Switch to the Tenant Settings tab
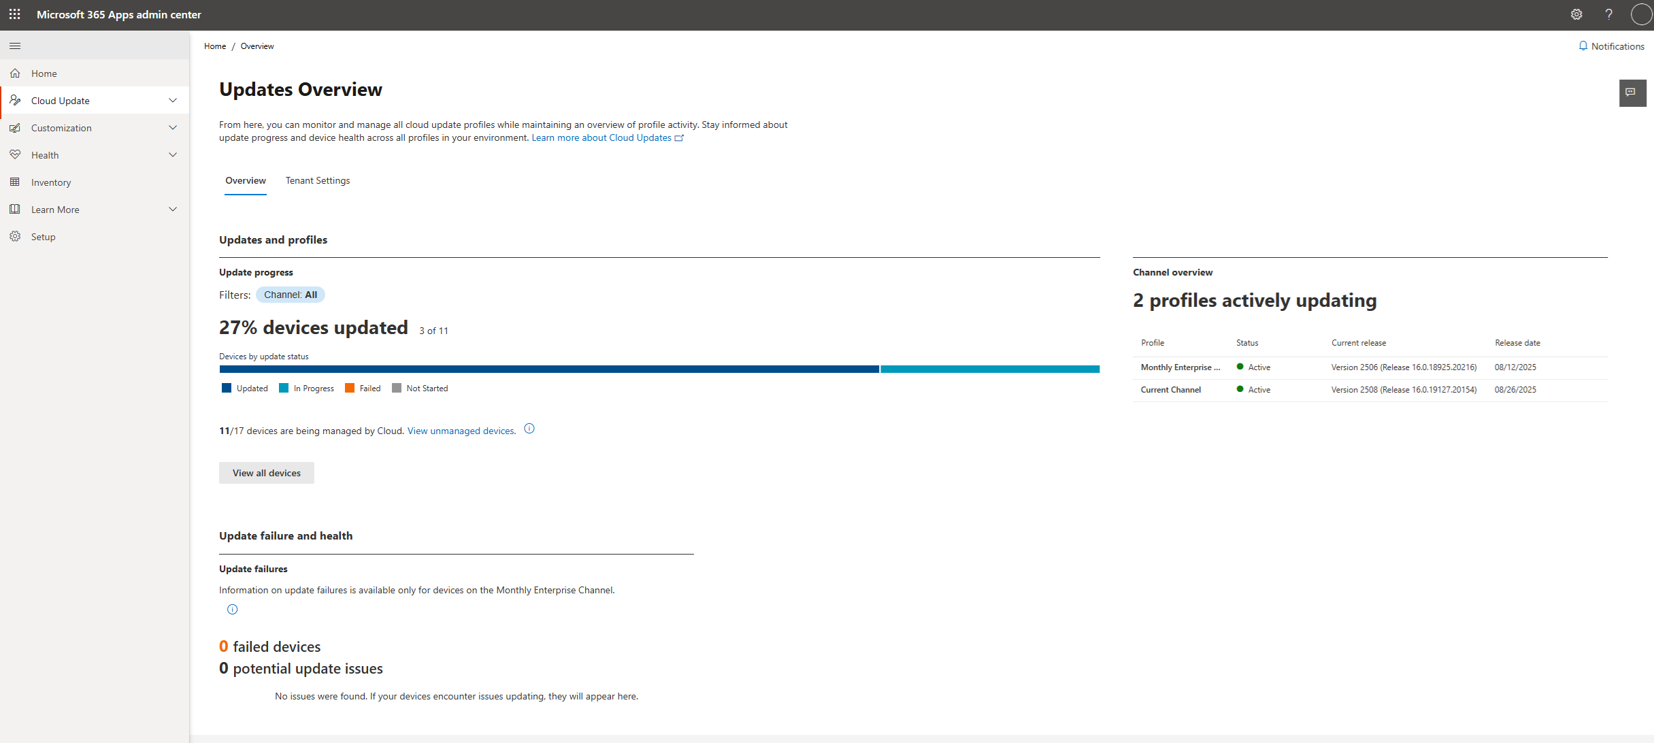The image size is (1654, 743). (x=318, y=180)
